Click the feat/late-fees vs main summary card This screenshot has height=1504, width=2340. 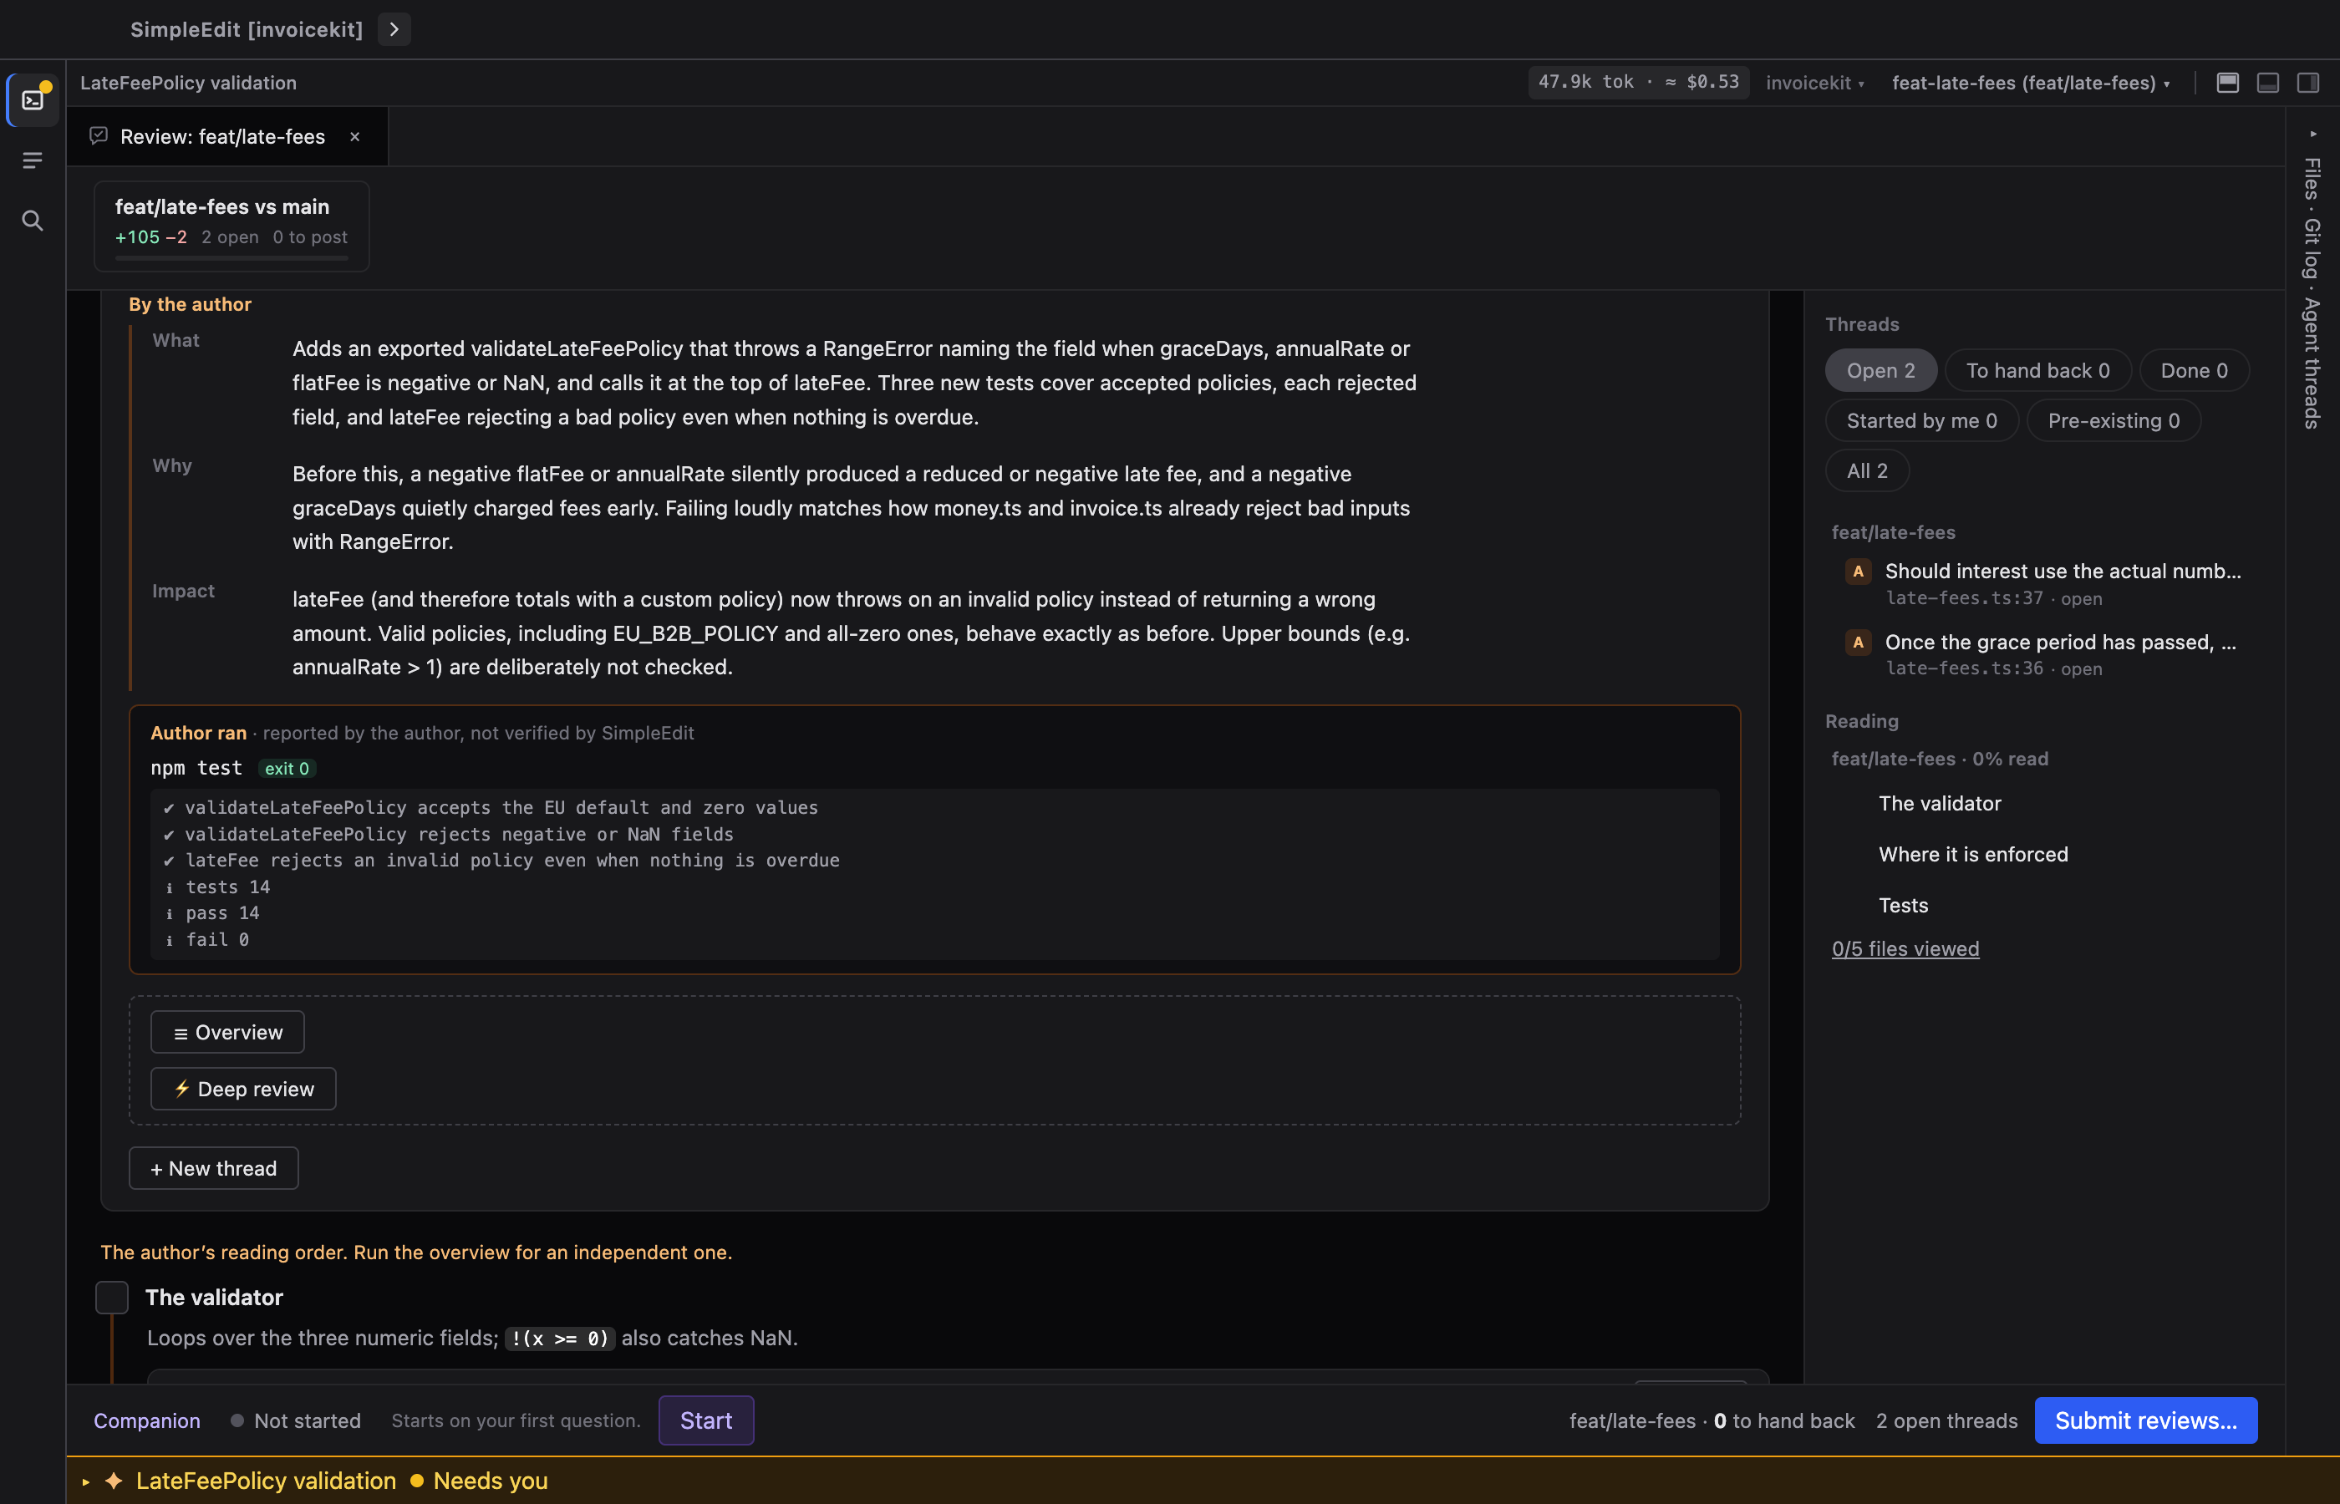click(231, 226)
